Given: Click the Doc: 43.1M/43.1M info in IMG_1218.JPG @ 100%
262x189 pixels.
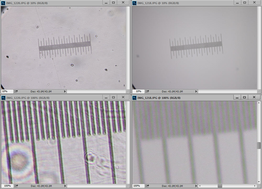Looking at the screenshot, I should [172, 186].
